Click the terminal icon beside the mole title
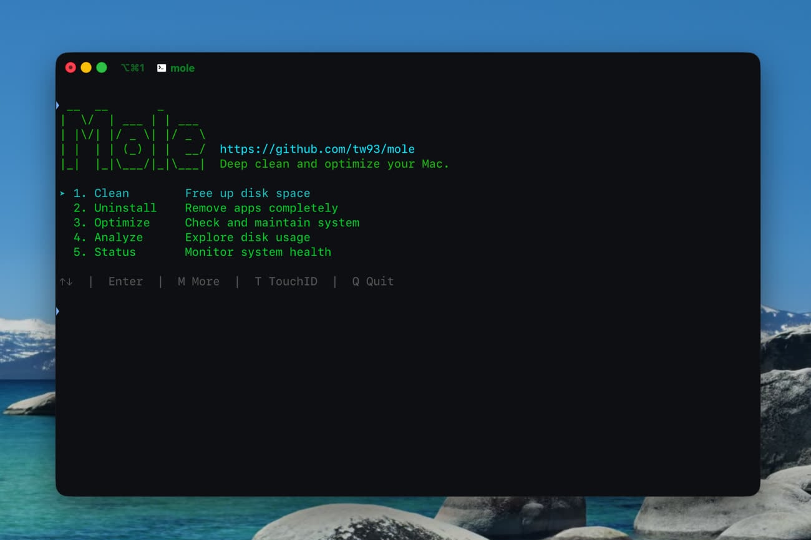811x540 pixels. pos(162,68)
